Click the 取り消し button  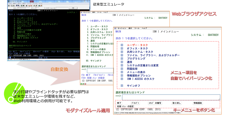tap(177, 103)
